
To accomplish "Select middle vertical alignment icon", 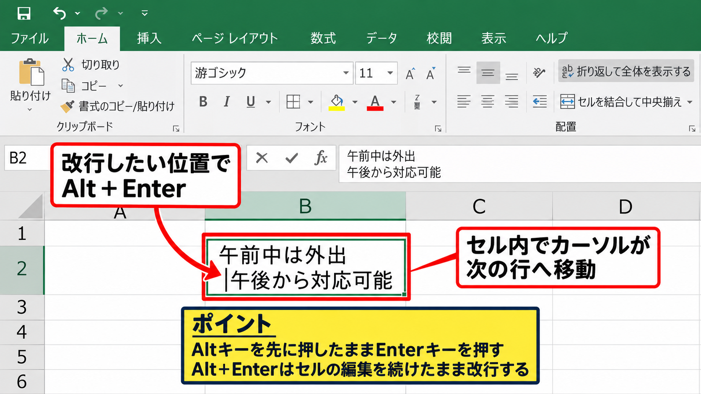I will pyautogui.click(x=488, y=73).
